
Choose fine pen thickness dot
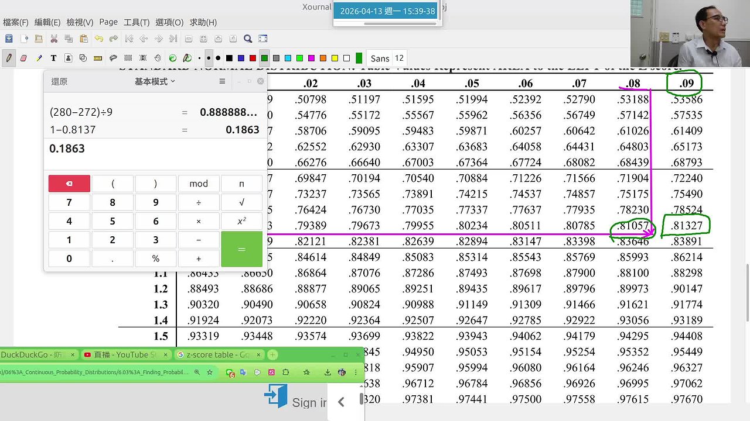click(200, 58)
